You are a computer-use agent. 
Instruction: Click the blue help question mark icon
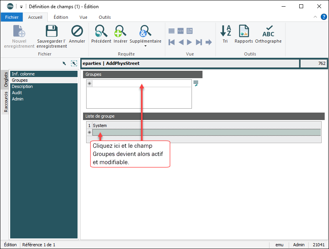point(324,17)
